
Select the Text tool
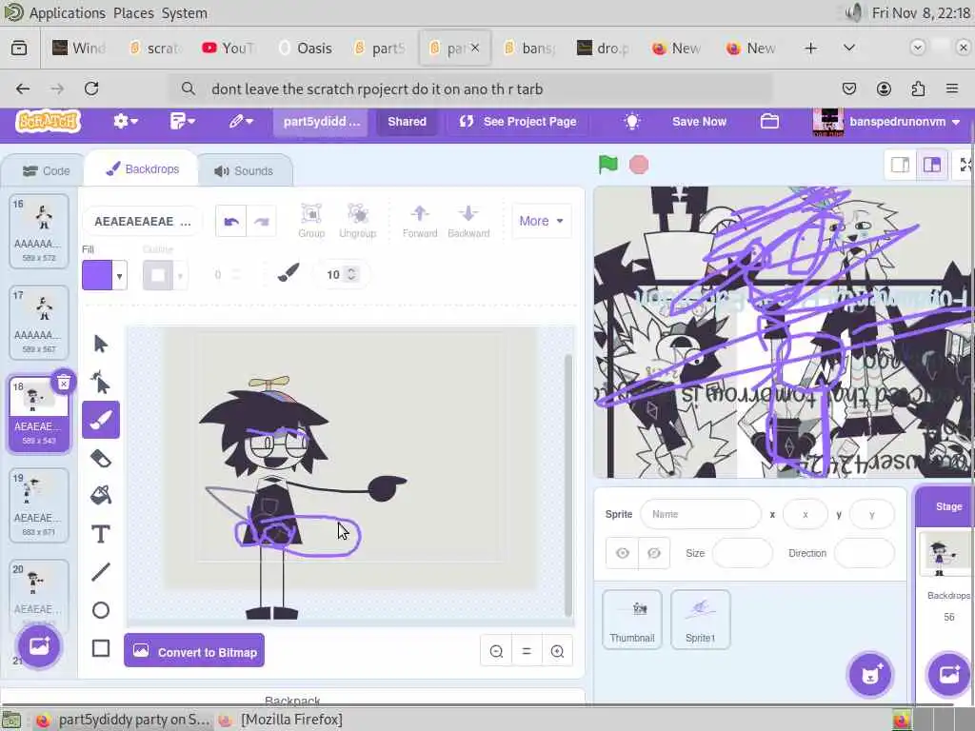tap(101, 534)
